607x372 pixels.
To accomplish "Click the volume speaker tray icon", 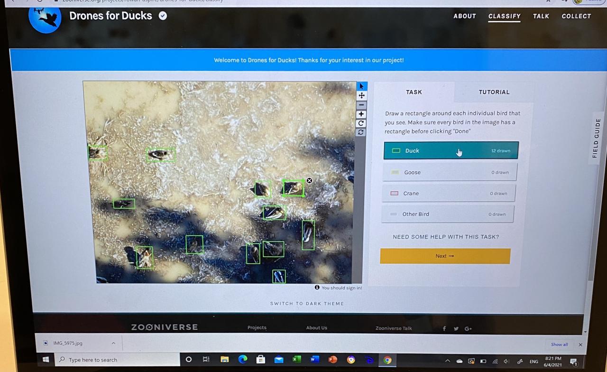I will point(506,362).
